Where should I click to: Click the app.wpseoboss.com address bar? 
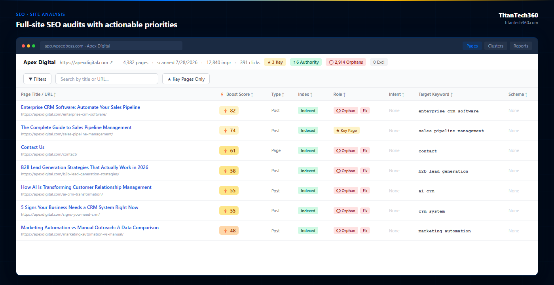click(x=111, y=46)
